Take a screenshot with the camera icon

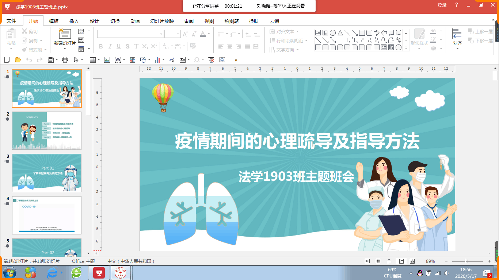[118, 59]
